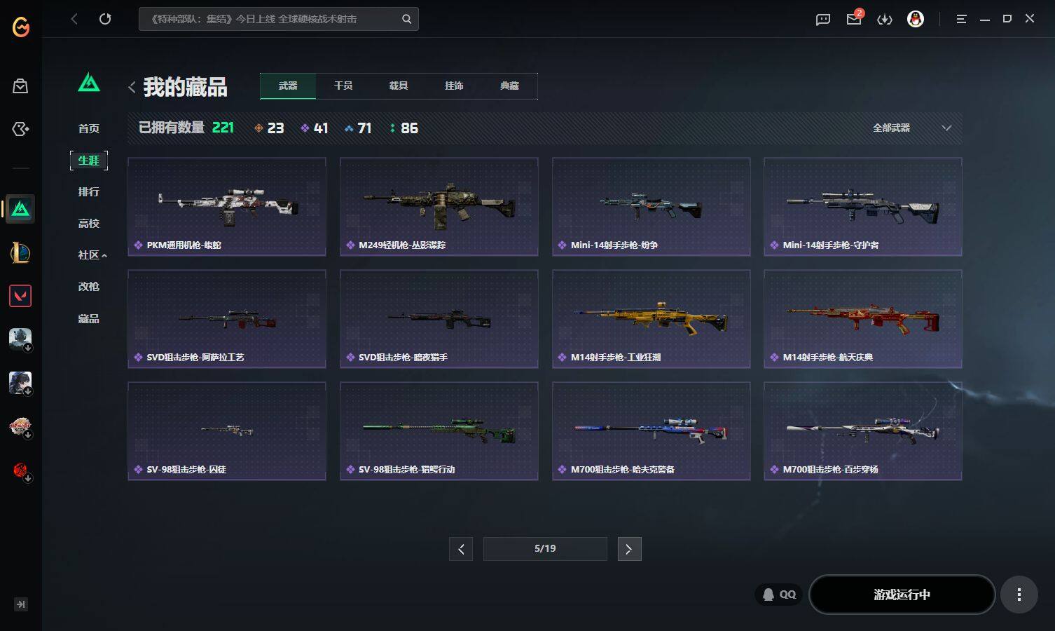
Task: Go back using chevron beside 我的藏品
Action: [x=132, y=87]
